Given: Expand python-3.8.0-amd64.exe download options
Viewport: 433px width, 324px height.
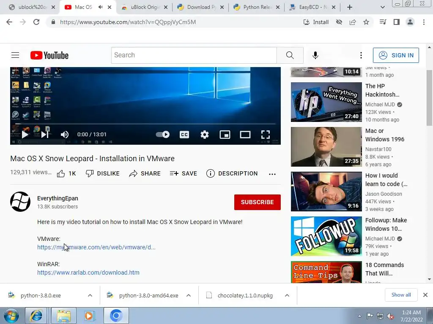Looking at the screenshot, I should pos(189,295).
